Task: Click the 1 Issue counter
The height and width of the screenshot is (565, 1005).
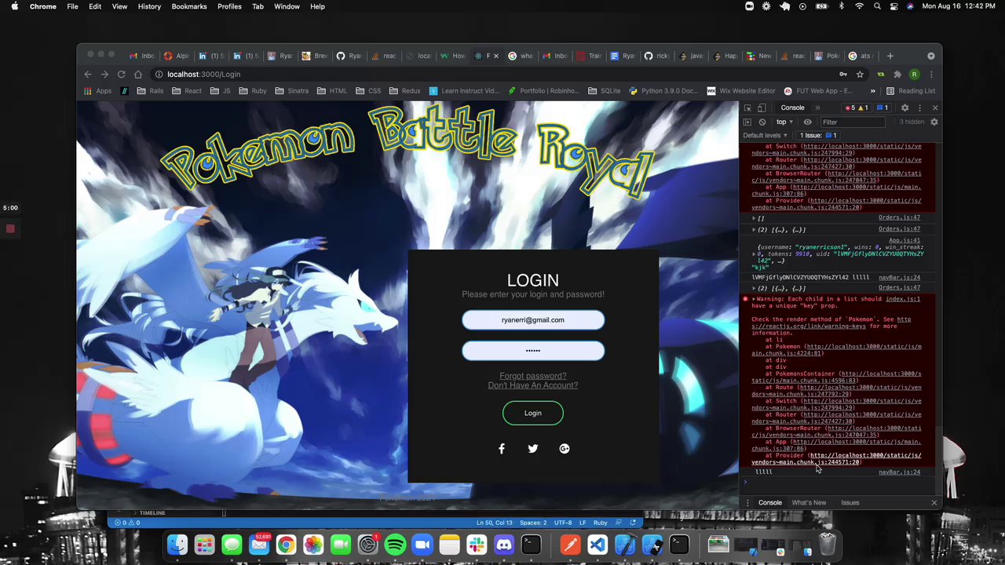Action: 818,136
